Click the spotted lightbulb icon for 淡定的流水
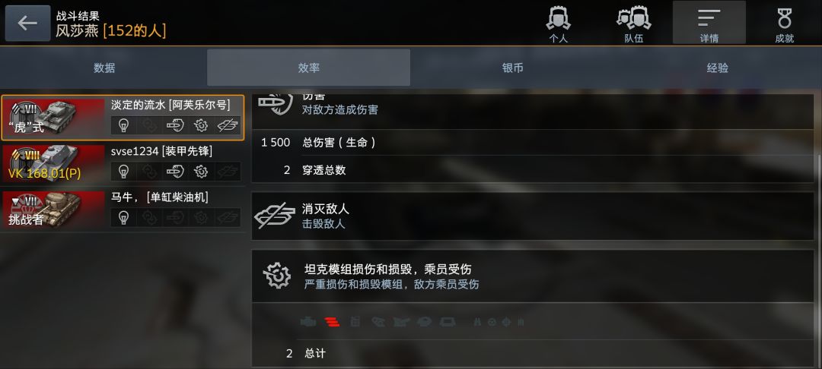This screenshot has height=369, width=822. pos(124,125)
